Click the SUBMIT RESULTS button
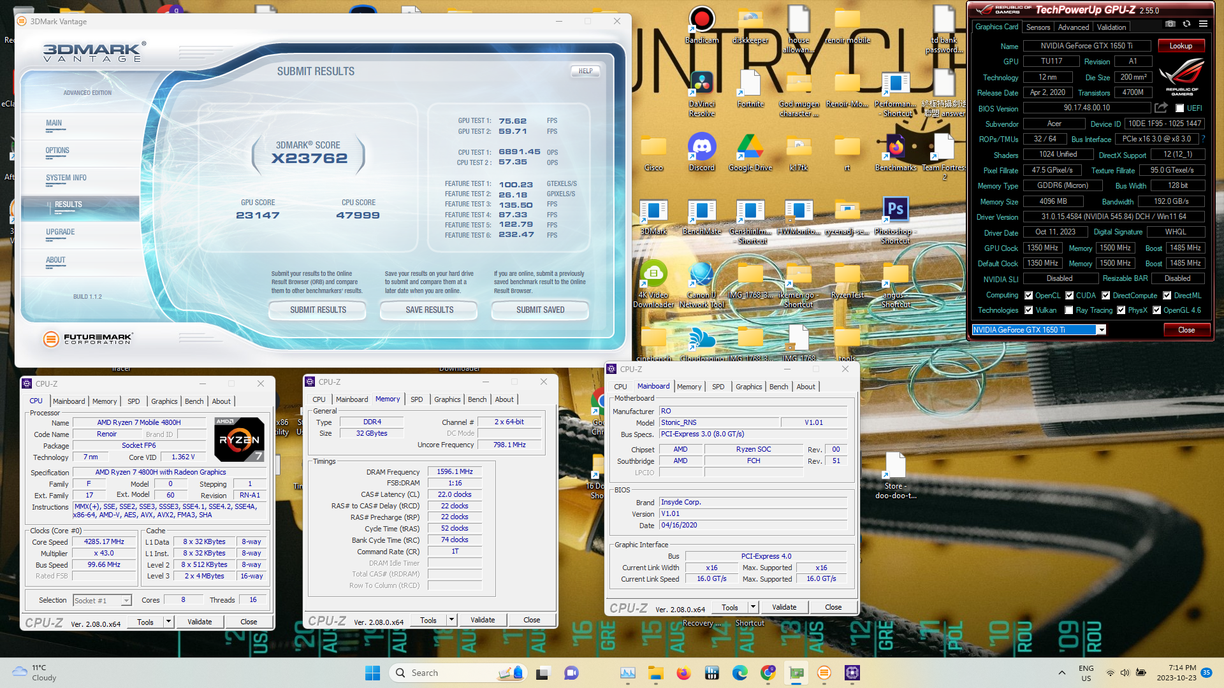 point(318,310)
